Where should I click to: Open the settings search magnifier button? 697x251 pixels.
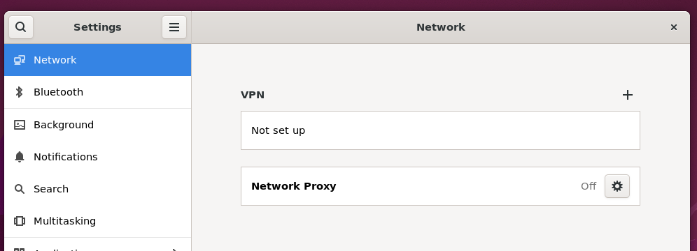21,27
